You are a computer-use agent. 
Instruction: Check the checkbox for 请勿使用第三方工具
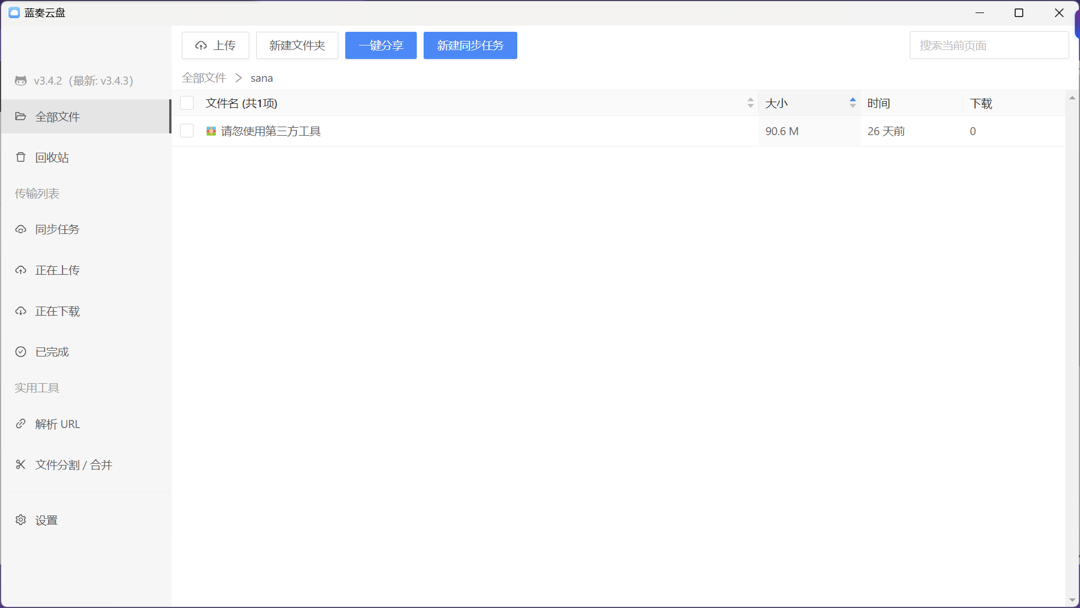click(x=187, y=131)
